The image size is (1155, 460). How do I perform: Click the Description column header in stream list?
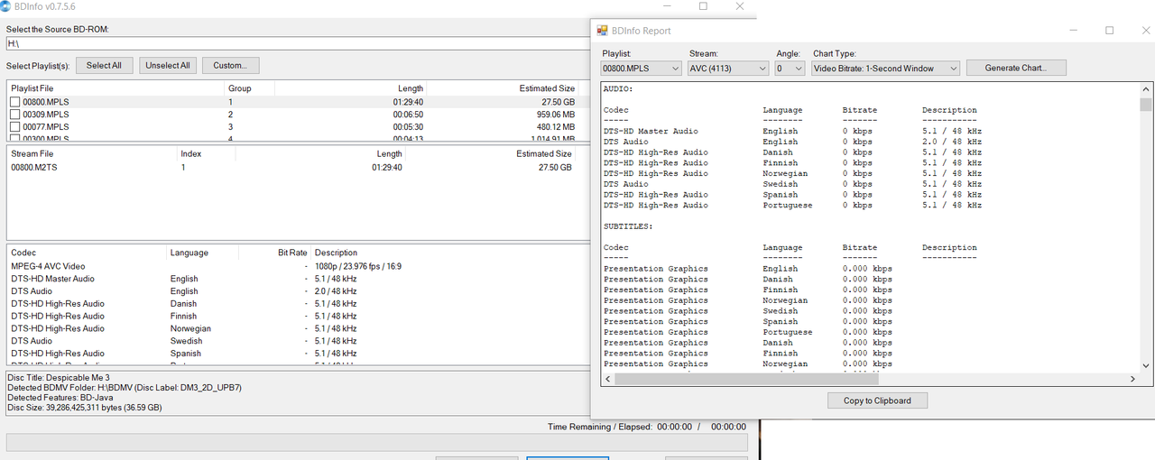tap(336, 253)
